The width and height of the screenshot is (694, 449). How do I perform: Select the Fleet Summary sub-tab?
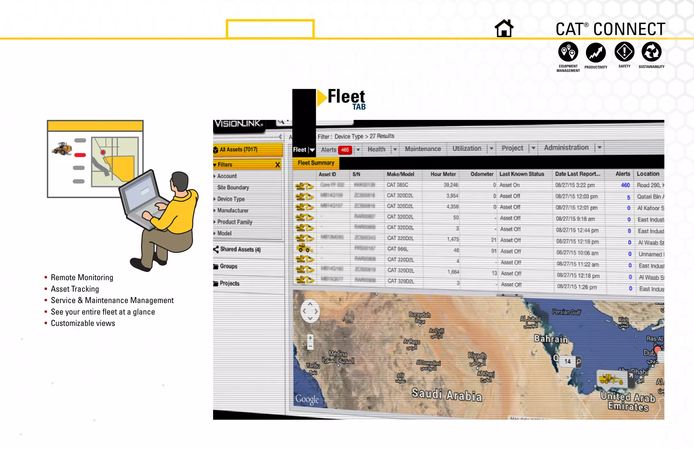click(x=316, y=163)
